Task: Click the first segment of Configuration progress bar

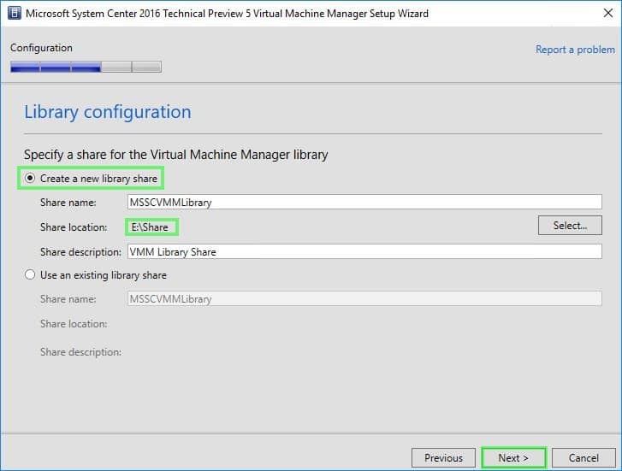Action: click(25, 67)
